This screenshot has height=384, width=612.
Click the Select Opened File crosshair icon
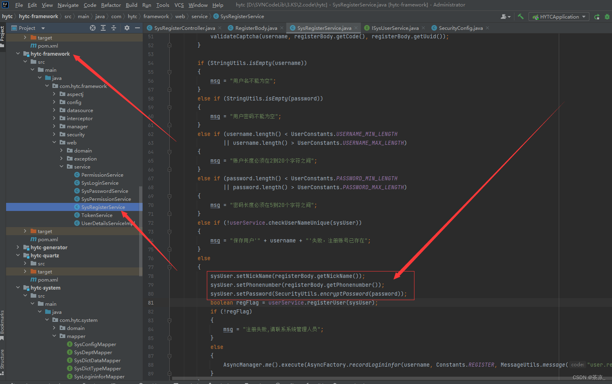[93, 28]
